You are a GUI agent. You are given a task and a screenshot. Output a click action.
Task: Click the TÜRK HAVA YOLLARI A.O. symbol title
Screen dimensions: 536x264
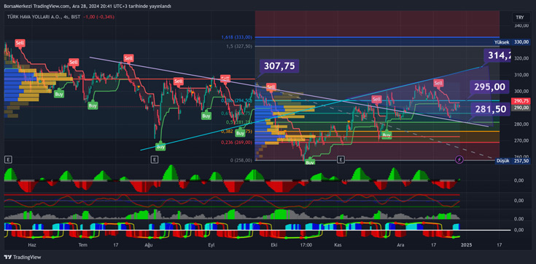tap(33, 17)
